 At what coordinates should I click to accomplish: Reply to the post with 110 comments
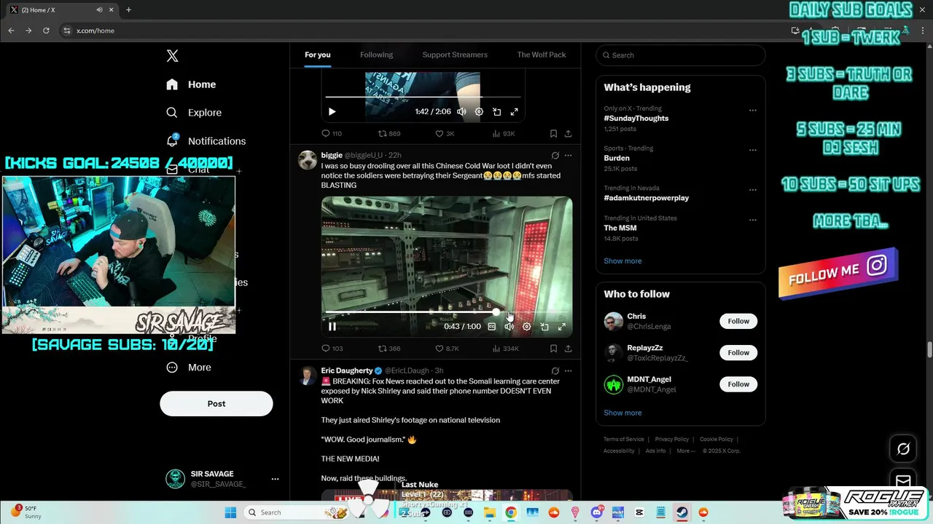click(x=332, y=134)
